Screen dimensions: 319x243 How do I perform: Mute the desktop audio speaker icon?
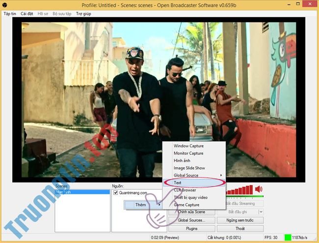click(259, 189)
